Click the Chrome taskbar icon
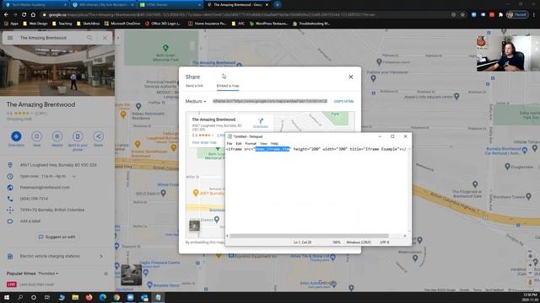This screenshot has width=540, height=303. (x=116, y=297)
